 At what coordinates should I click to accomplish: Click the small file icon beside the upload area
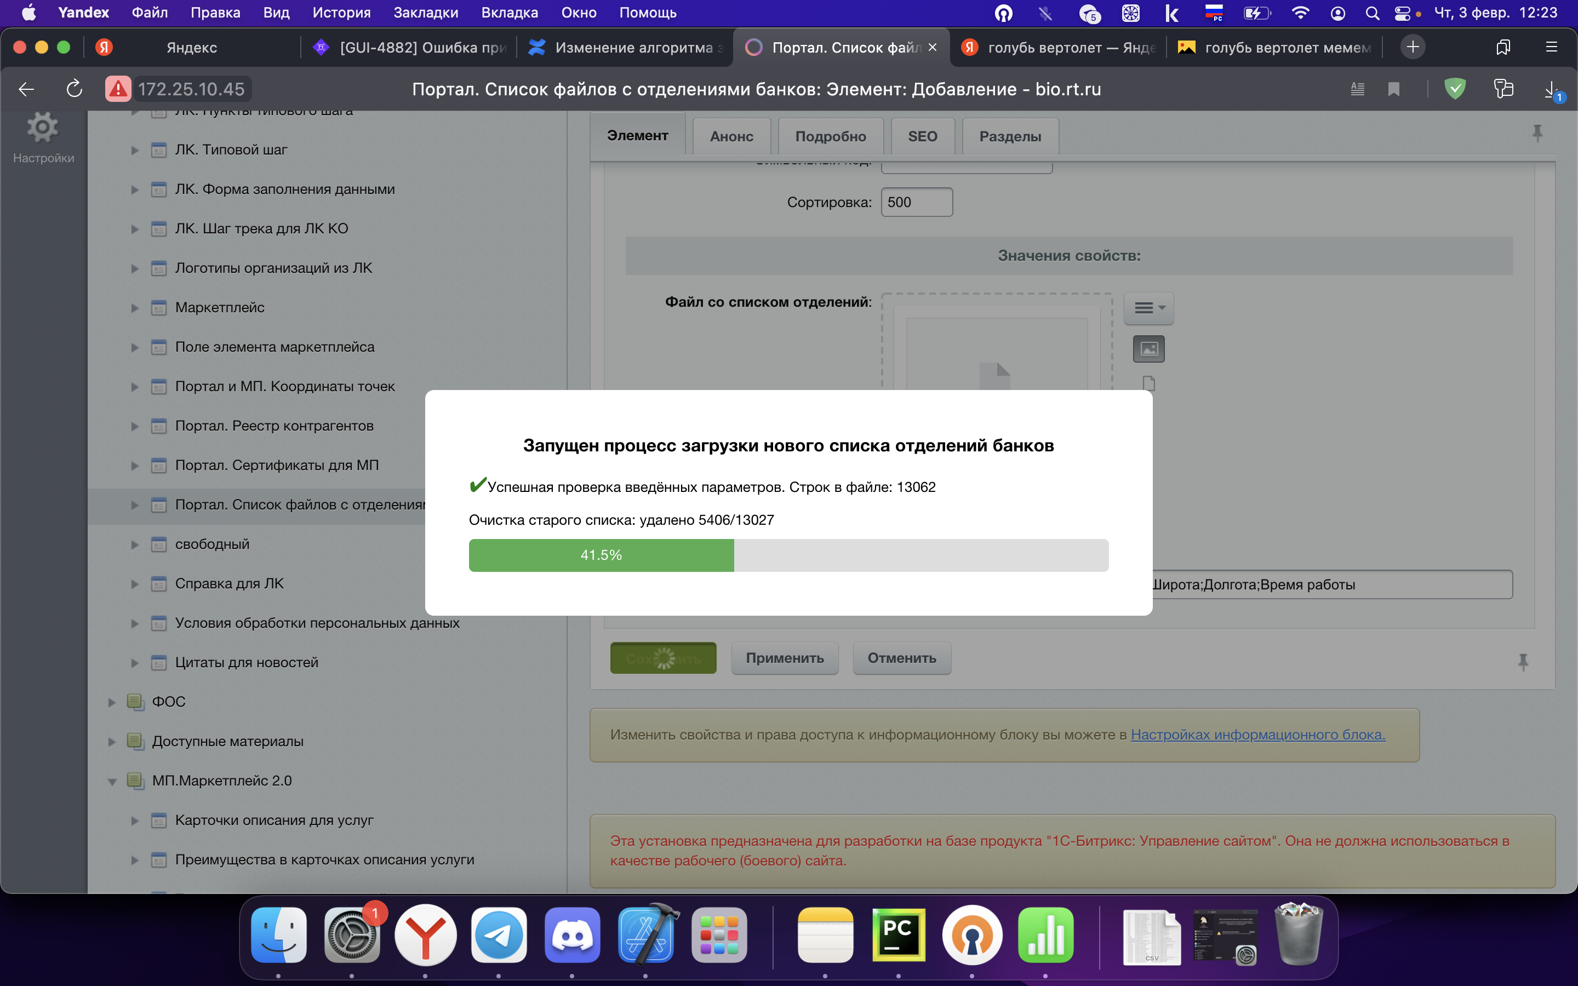coord(1149,383)
